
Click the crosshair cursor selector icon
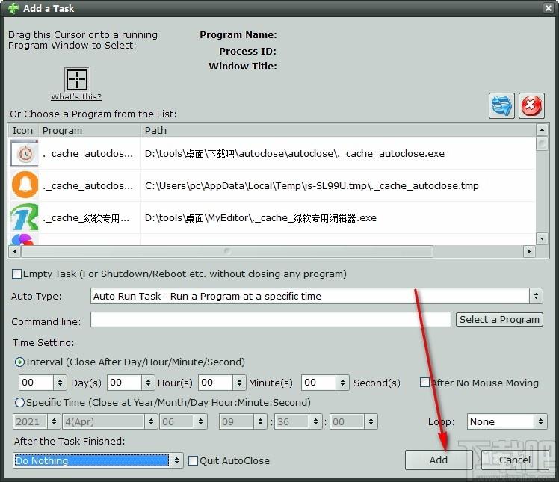(x=77, y=79)
